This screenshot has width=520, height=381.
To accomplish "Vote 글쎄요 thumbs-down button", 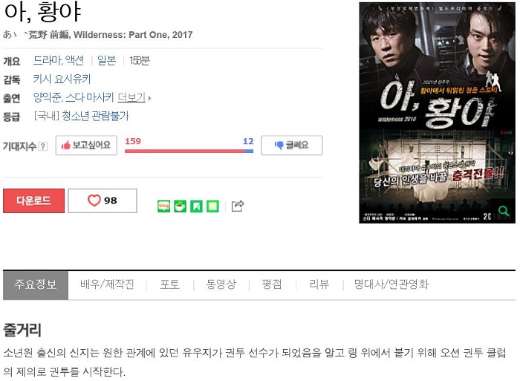I will [x=291, y=146].
